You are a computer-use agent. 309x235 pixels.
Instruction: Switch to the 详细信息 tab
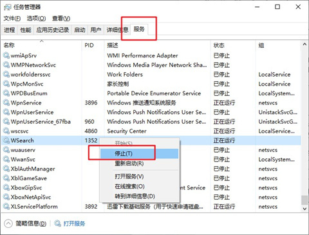pos(117,30)
